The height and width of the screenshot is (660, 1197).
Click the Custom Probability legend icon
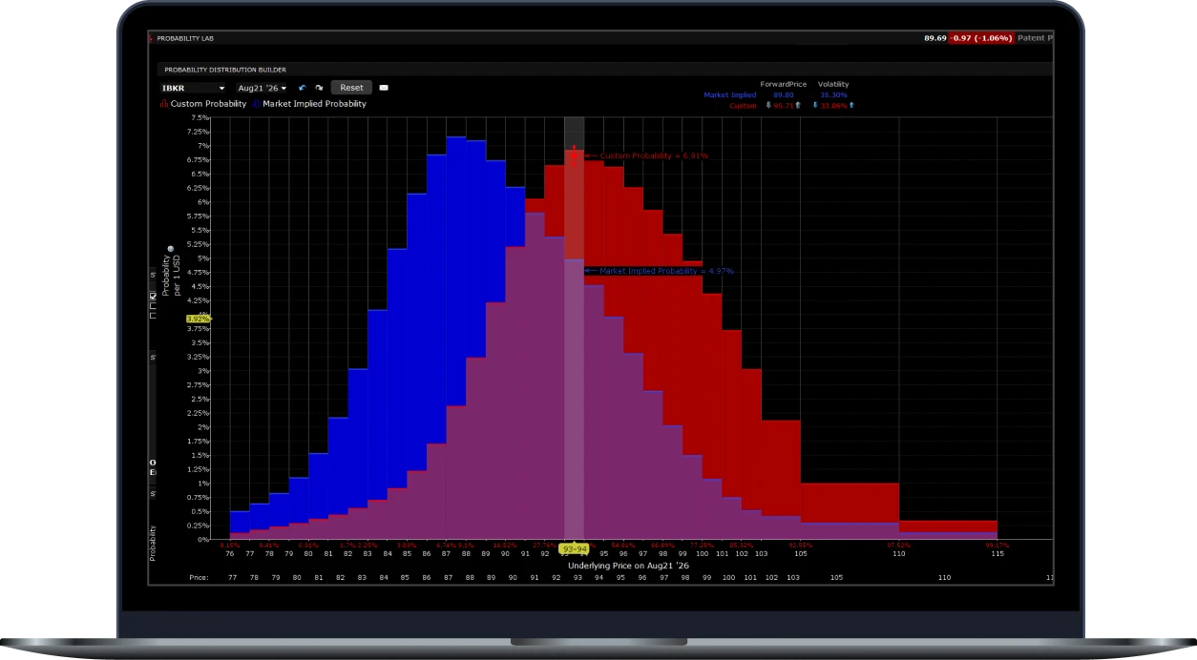click(164, 103)
